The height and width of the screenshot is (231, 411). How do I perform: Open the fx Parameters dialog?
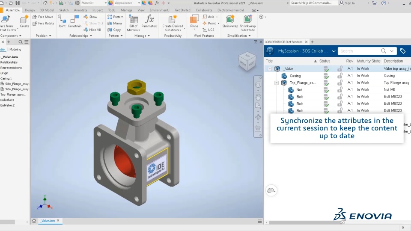[149, 21]
